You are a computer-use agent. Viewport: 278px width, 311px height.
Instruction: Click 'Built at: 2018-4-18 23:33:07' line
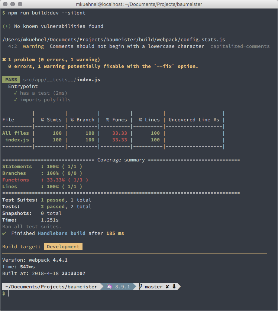point(44,274)
